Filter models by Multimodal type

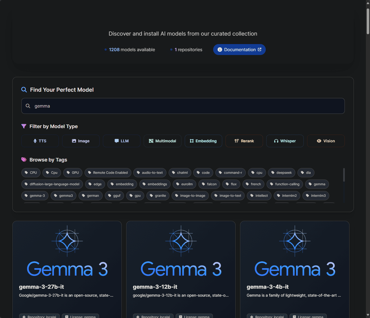click(163, 141)
